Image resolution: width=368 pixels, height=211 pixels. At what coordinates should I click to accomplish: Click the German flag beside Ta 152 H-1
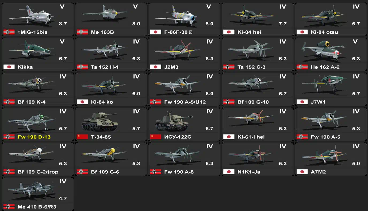(82, 67)
